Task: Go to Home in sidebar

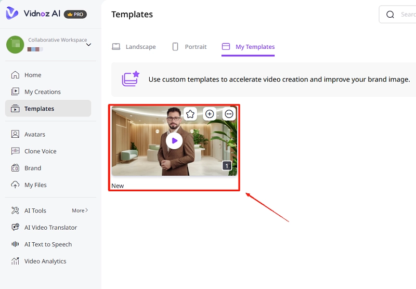Action: (x=33, y=75)
